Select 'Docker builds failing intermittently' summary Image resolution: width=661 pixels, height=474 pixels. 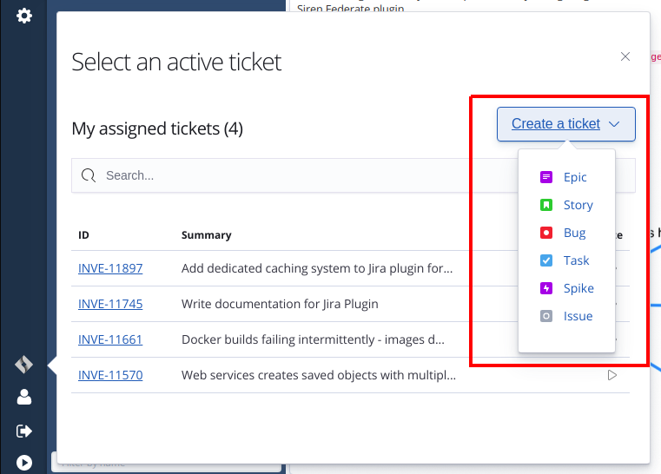[x=313, y=339]
